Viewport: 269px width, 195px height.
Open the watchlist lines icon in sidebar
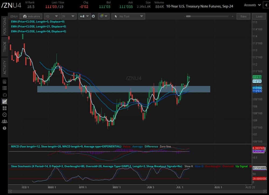pyautogui.click(x=5, y=88)
